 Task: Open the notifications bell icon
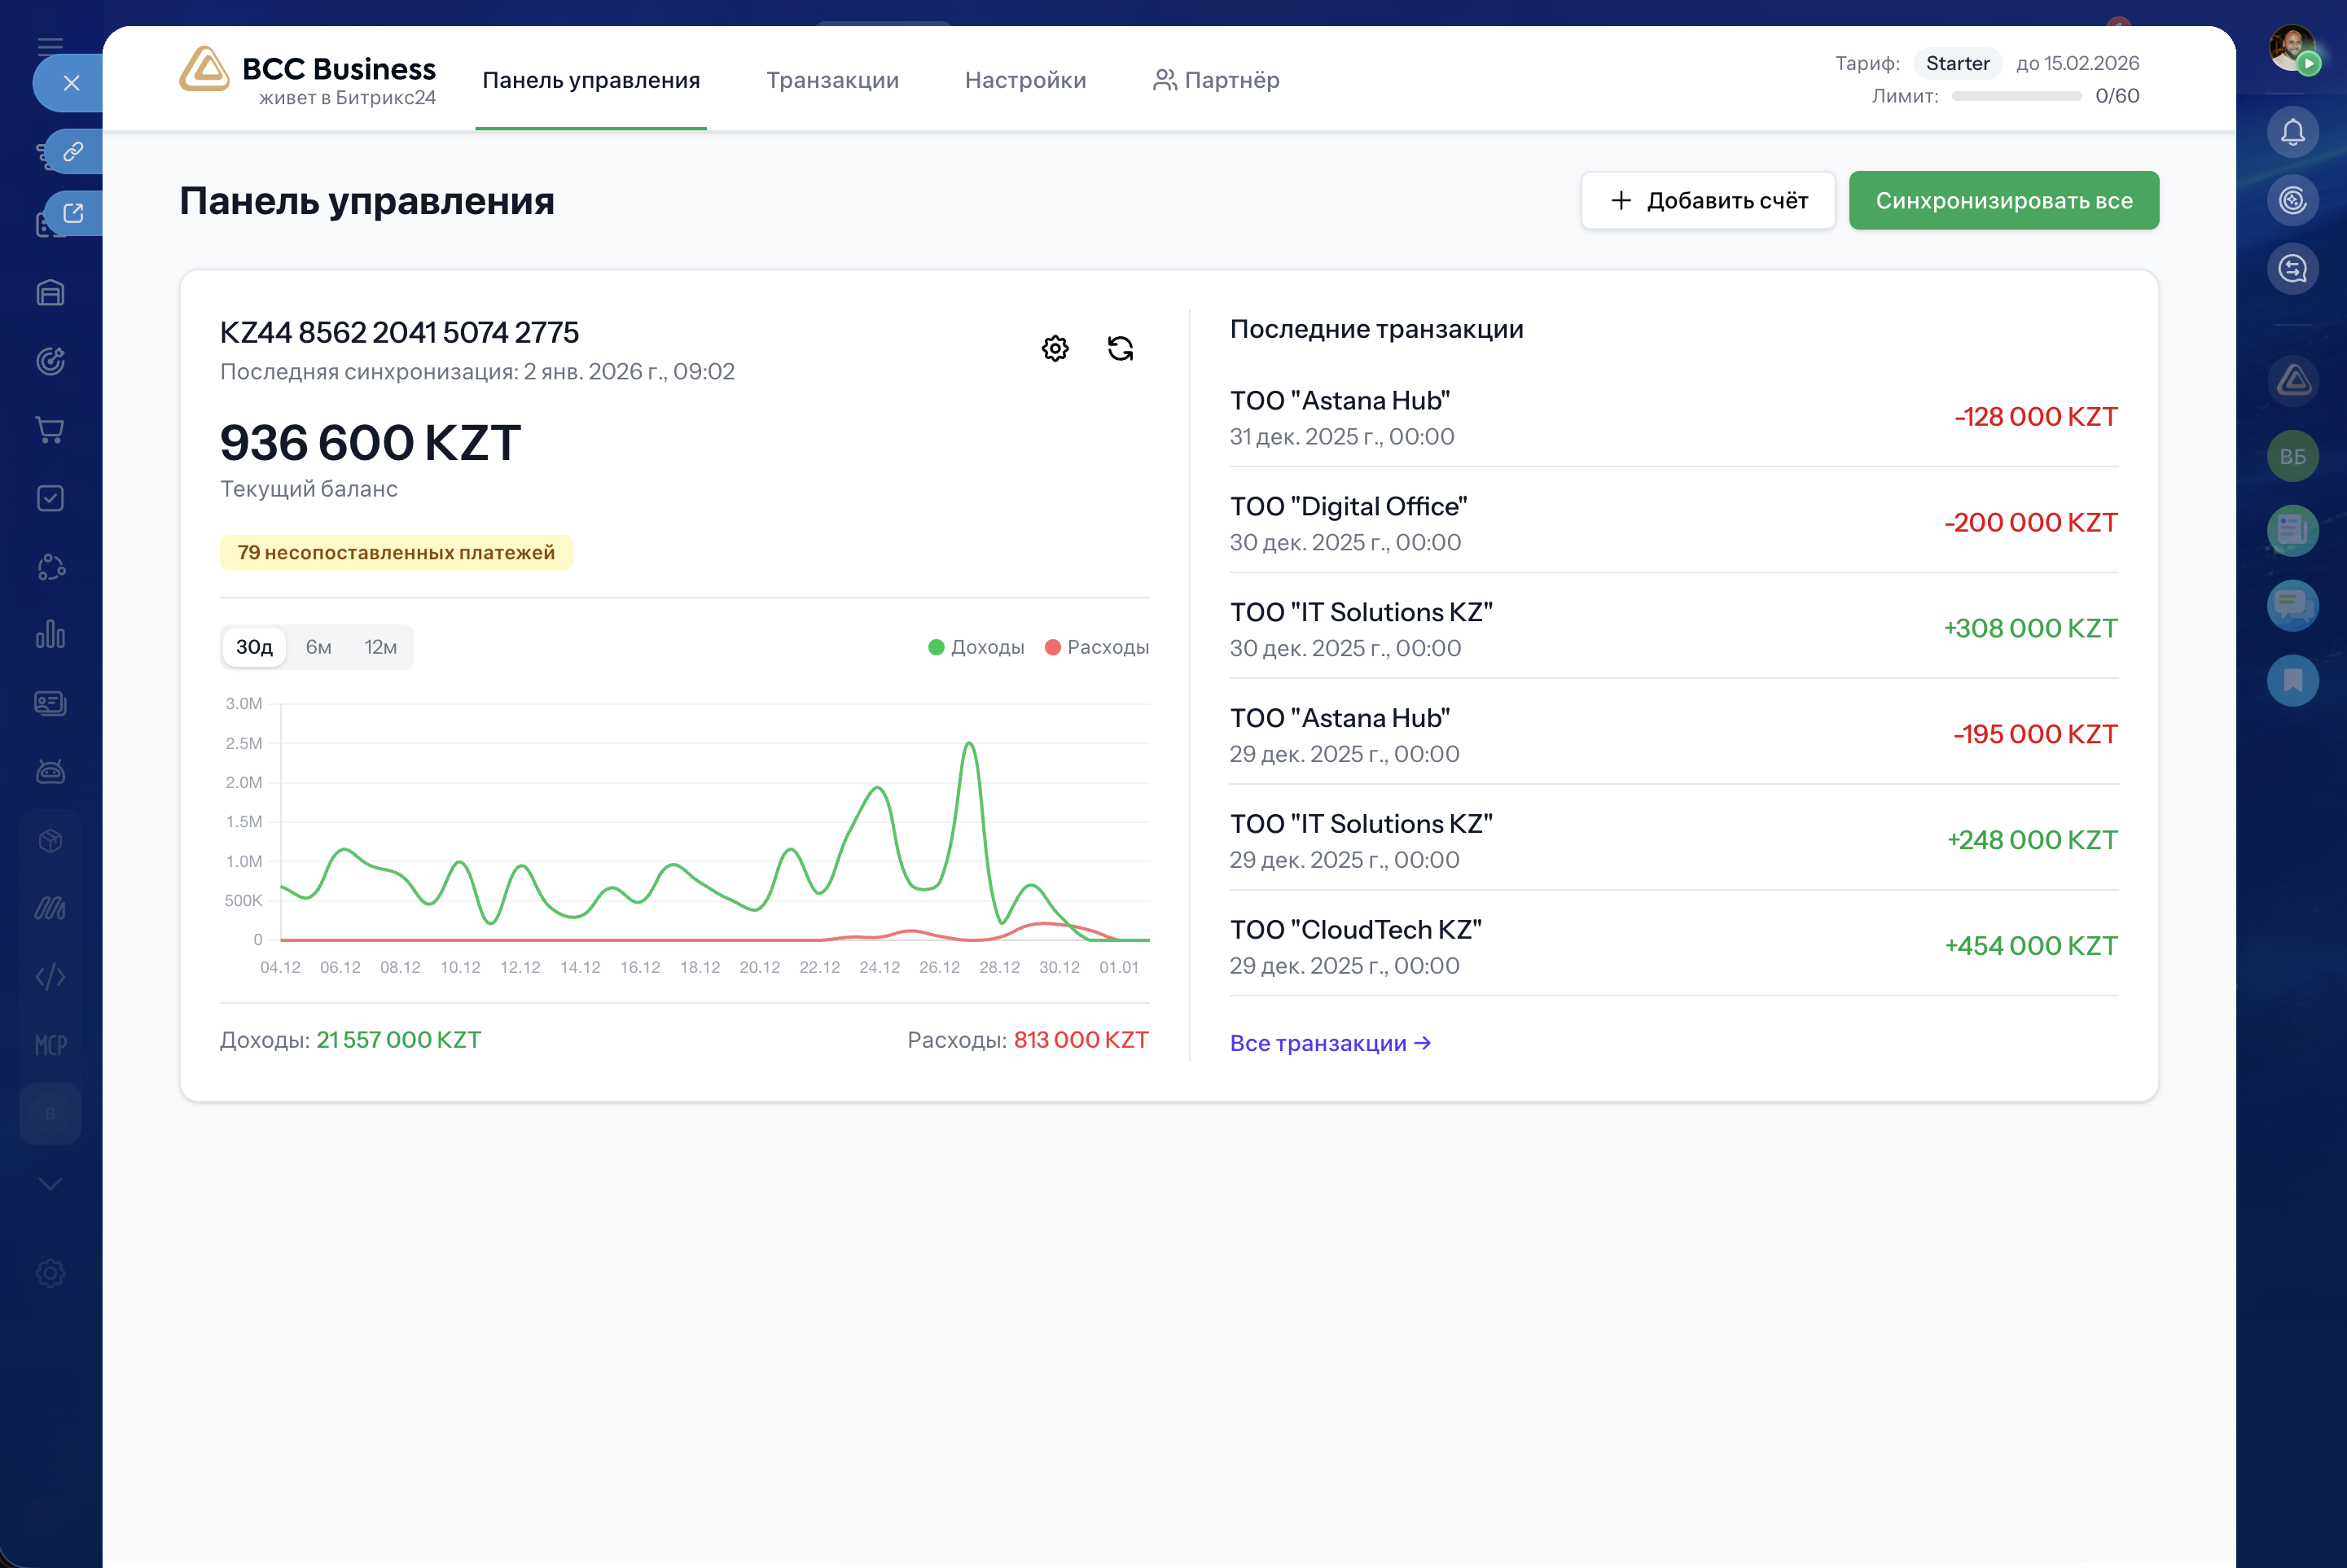pos(2292,132)
